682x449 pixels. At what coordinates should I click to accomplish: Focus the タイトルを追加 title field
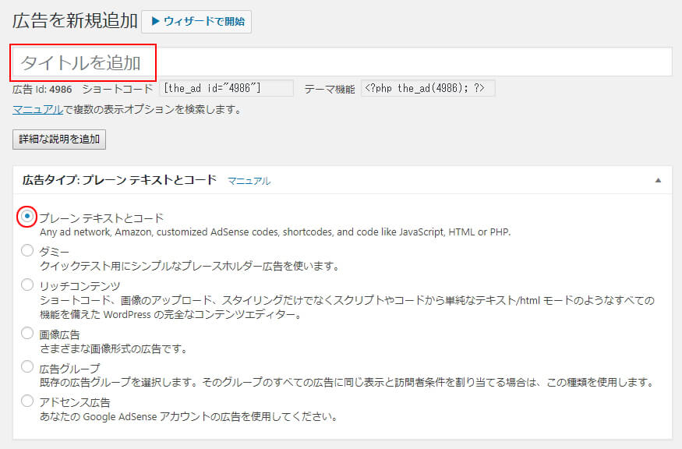pyautogui.click(x=342, y=62)
